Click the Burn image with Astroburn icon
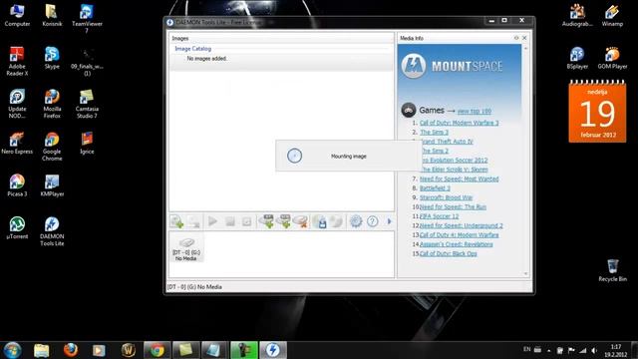 337,221
